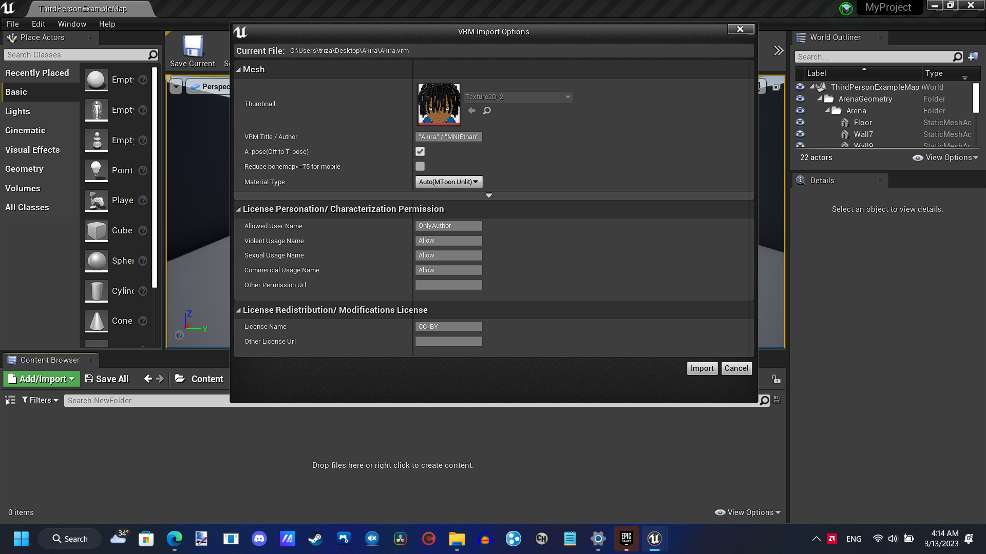Cancel the VRM import
The height and width of the screenshot is (554, 986).
[736, 368]
